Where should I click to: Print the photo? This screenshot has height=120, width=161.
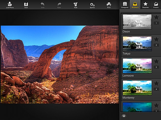pos(109,4)
